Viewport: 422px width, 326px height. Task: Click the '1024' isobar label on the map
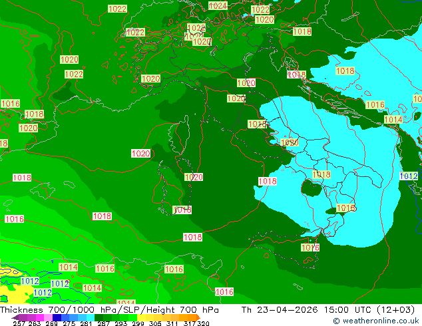(218, 5)
